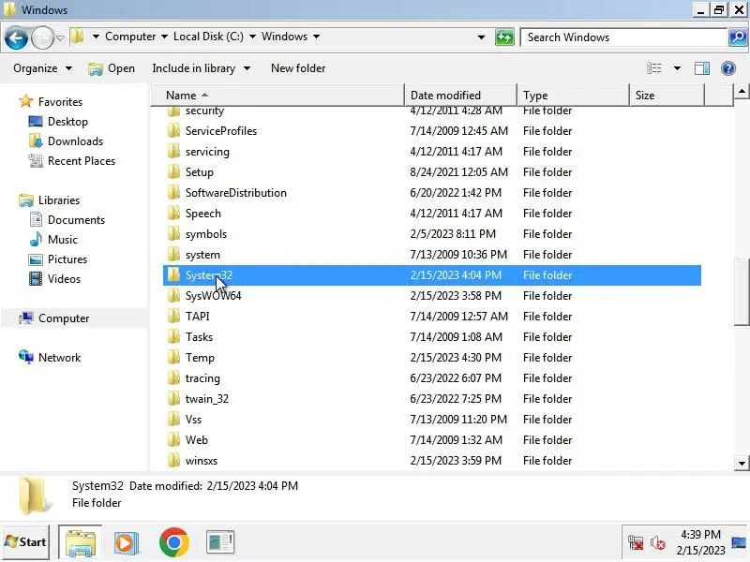Sort by the Size column header
The image size is (750, 562).
click(667, 96)
